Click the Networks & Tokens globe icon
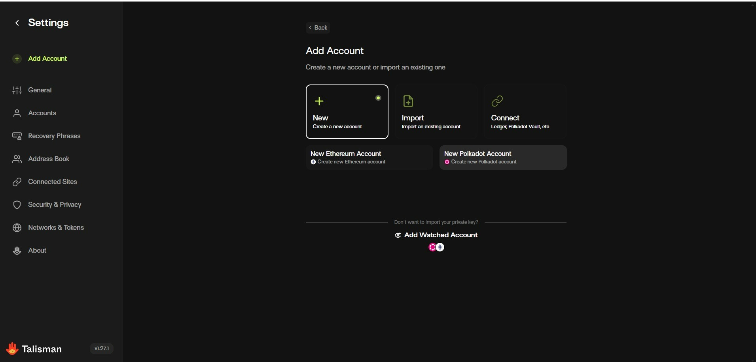The width and height of the screenshot is (756, 362). [x=17, y=228]
